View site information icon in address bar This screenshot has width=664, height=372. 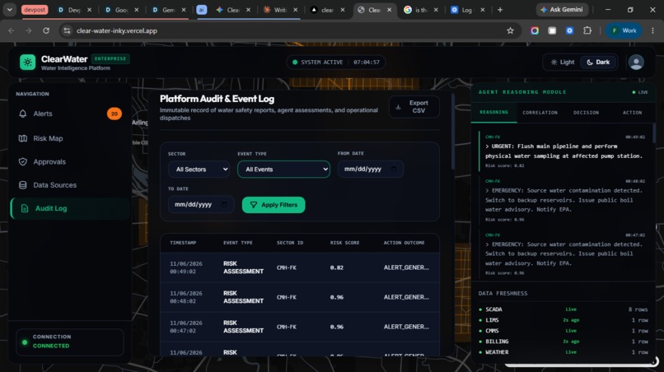[67, 30]
